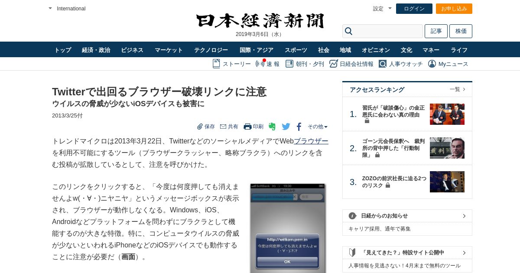Enlarge the iPhone browser crasher screenshot
520x273 pixels.
288,228
